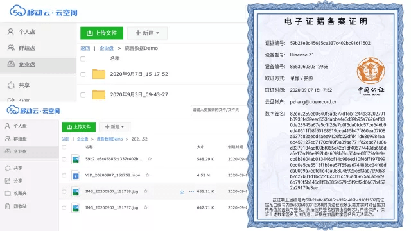411x231 pixels.
Task: Click the file name VID_20200907_151752.mp4
Action: (112, 175)
